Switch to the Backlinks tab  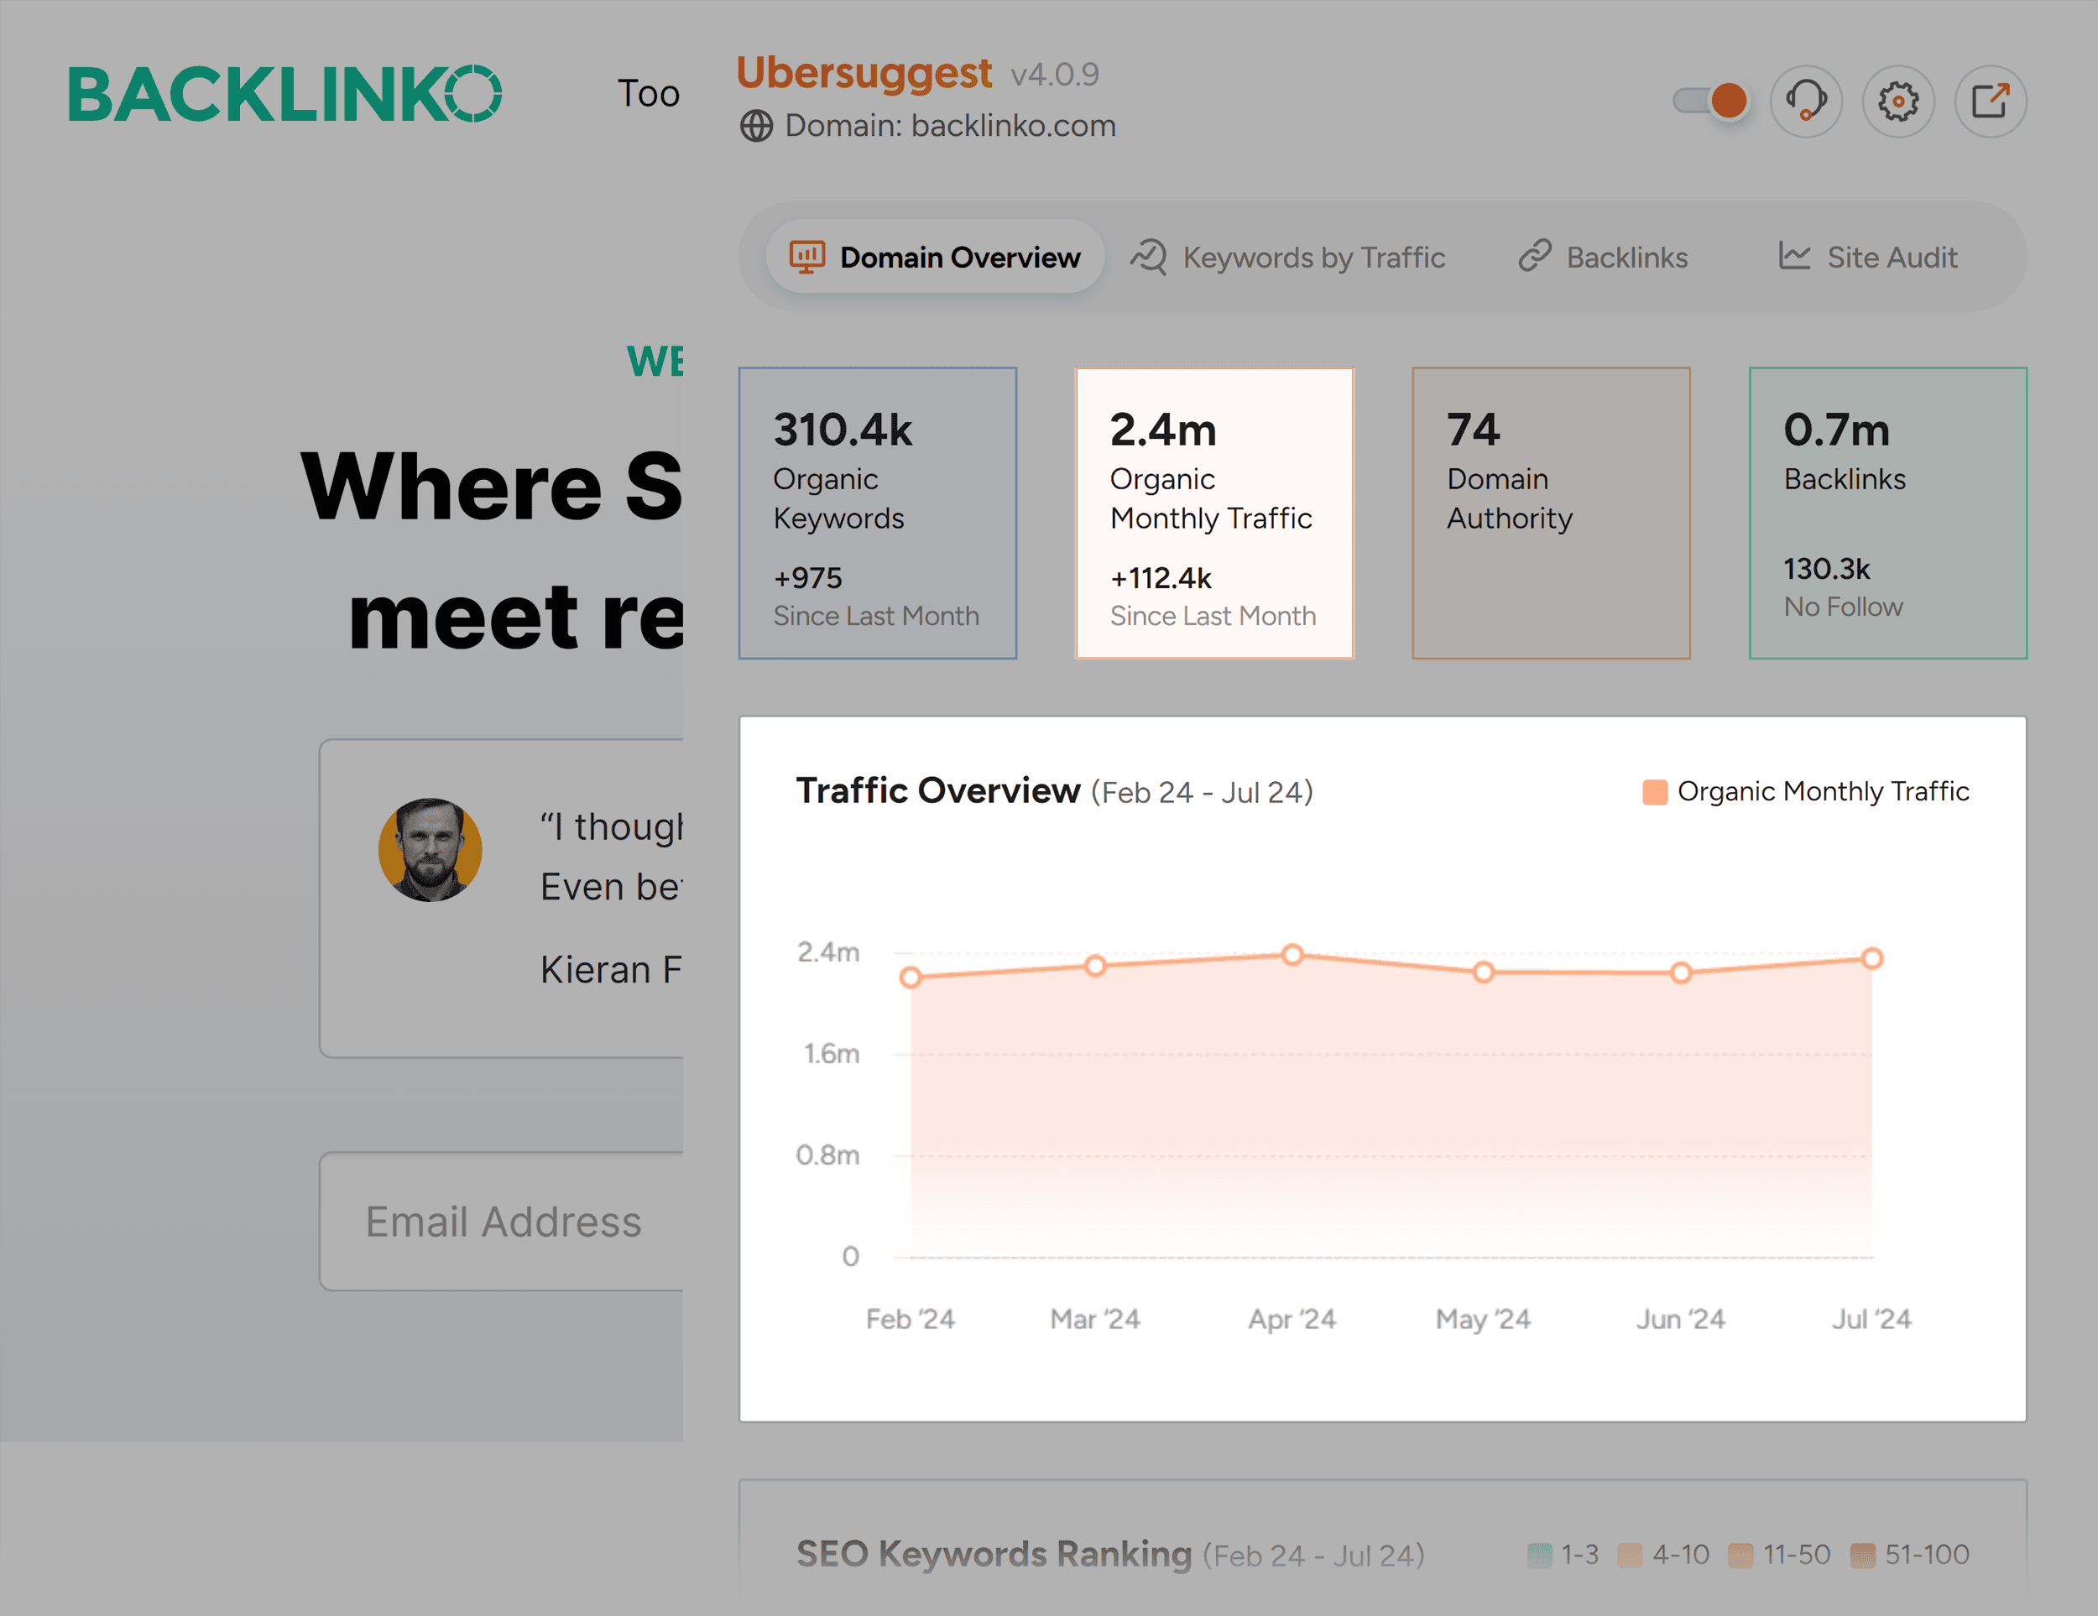coord(1627,257)
